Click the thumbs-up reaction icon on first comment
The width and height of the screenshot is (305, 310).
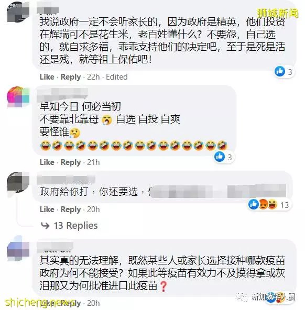coord(280,71)
